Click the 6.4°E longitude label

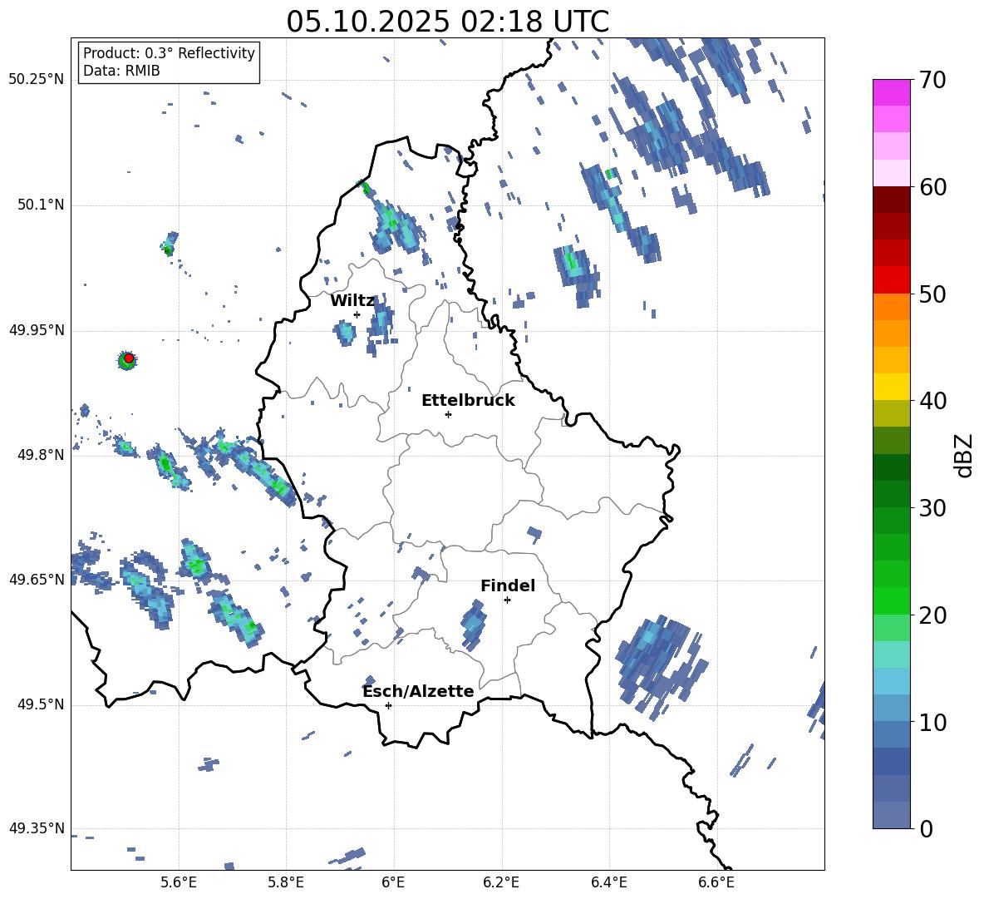click(609, 883)
